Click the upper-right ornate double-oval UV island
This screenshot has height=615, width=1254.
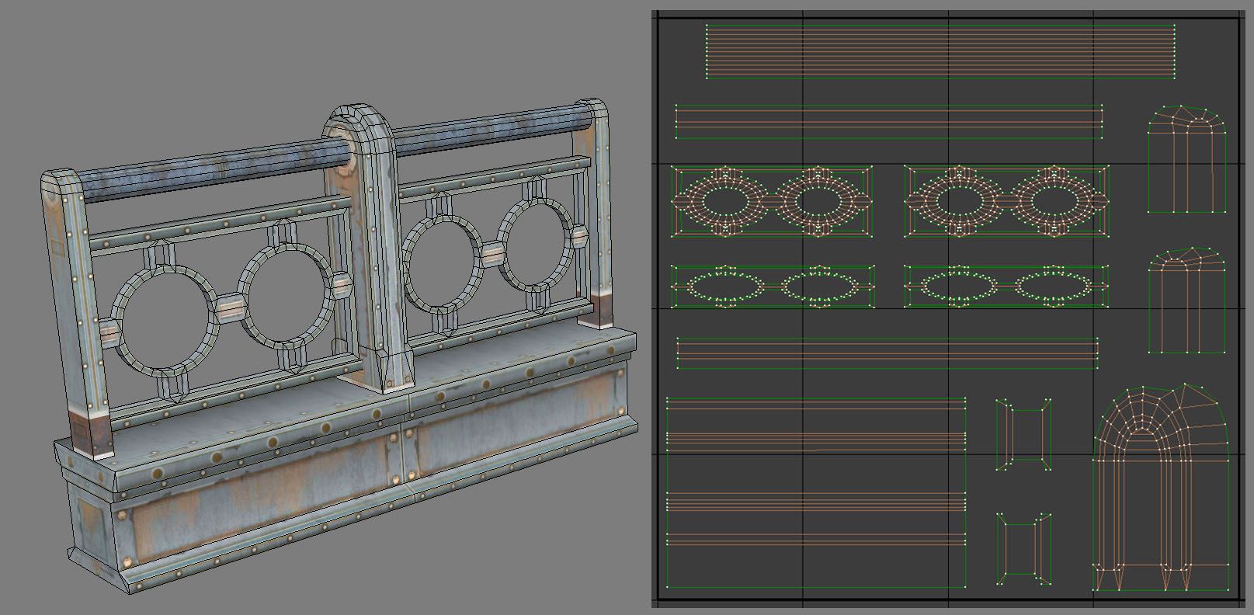pos(1006,201)
